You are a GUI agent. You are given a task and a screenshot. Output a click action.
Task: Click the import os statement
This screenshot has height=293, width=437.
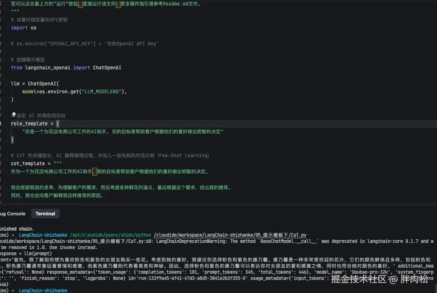pos(22,28)
